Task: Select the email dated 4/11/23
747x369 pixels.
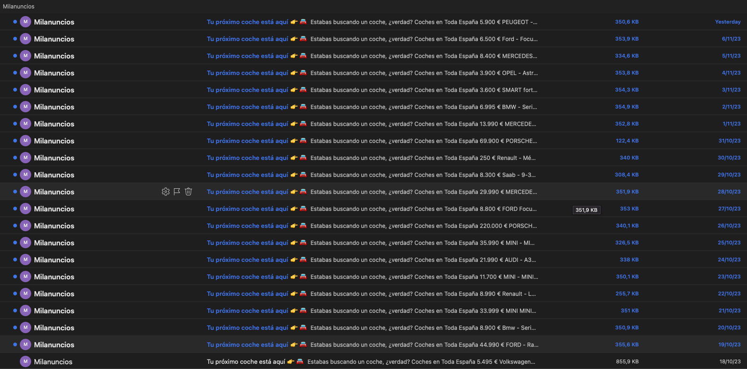Action: point(373,73)
